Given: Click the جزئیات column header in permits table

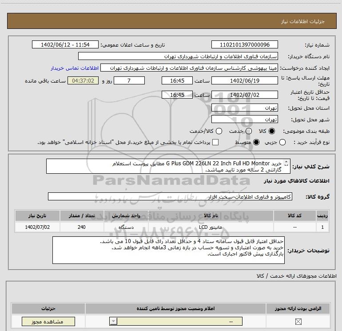Looking at the screenshot, I should click(x=48, y=308).
